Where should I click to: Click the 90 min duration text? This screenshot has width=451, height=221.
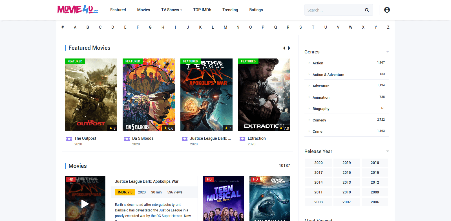156,192
